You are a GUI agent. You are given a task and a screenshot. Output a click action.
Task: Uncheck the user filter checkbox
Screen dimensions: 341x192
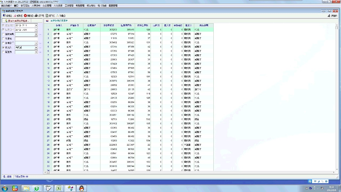3,47
